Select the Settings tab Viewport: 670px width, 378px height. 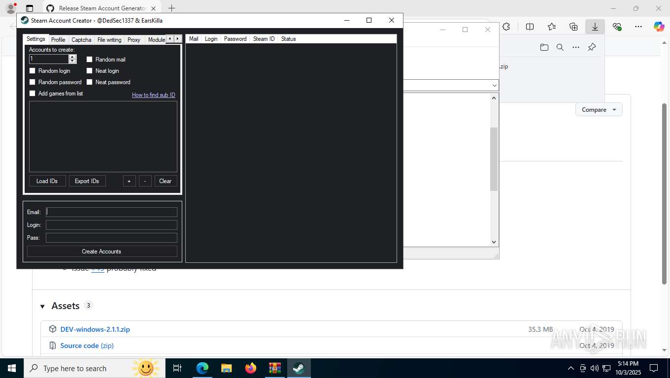36,39
